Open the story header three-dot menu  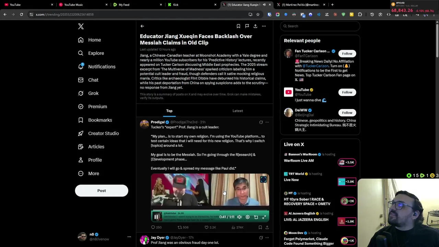pyautogui.click(x=264, y=26)
